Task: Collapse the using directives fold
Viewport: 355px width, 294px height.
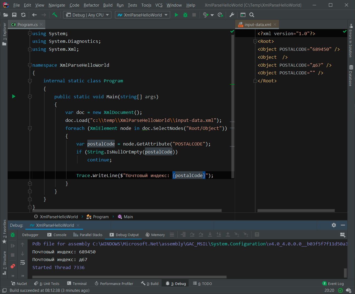Action: (x=30, y=33)
